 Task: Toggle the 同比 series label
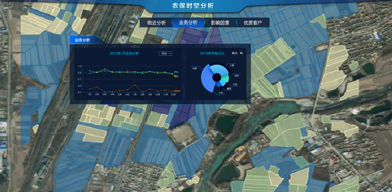click(176, 76)
